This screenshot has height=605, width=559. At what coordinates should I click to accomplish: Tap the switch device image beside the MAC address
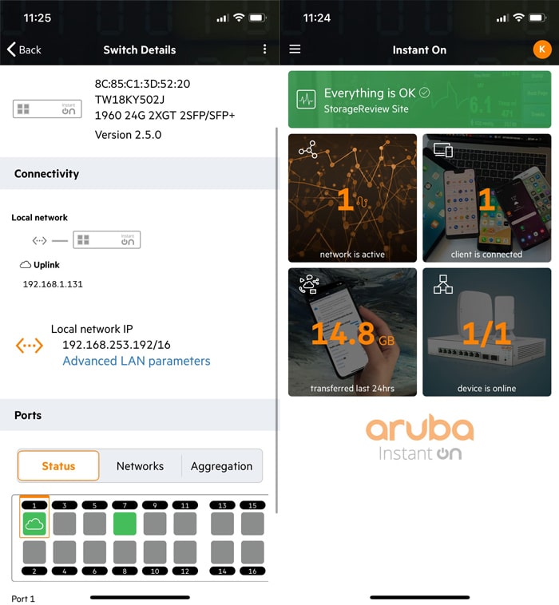(47, 109)
